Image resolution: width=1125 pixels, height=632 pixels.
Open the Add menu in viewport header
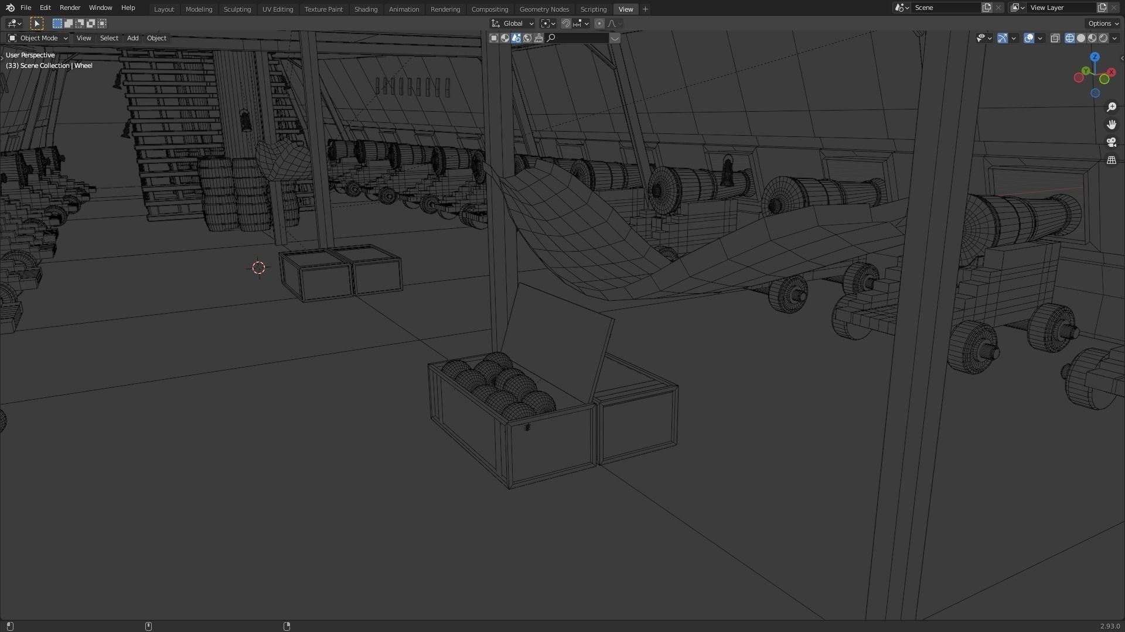click(132, 38)
